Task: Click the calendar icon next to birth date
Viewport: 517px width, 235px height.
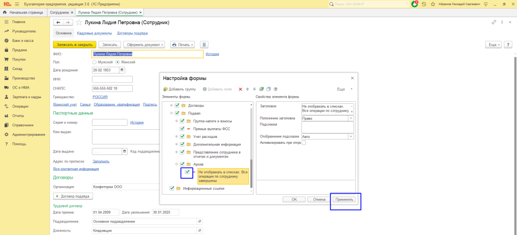Action: (x=122, y=70)
